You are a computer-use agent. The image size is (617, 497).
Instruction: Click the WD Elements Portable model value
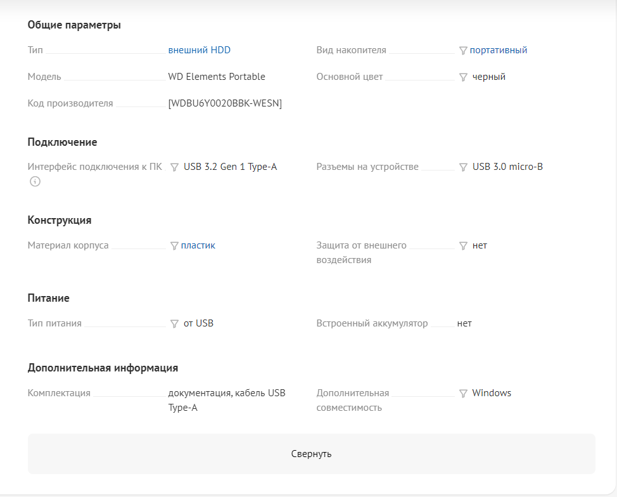(x=217, y=77)
